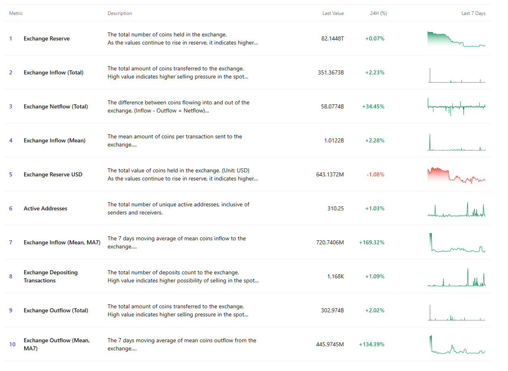508x371 pixels.
Task: Click the -1.08% red percentage value
Action: coord(375,174)
